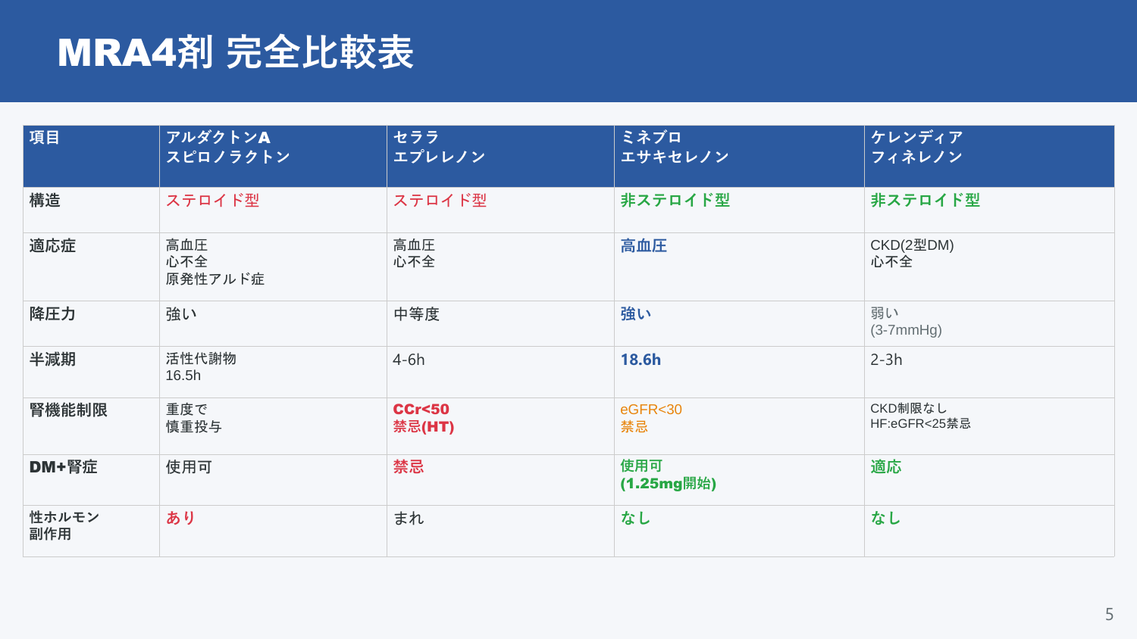This screenshot has height=639, width=1137.
Task: Select the blue 18.6h half-life cell
Action: coord(739,372)
